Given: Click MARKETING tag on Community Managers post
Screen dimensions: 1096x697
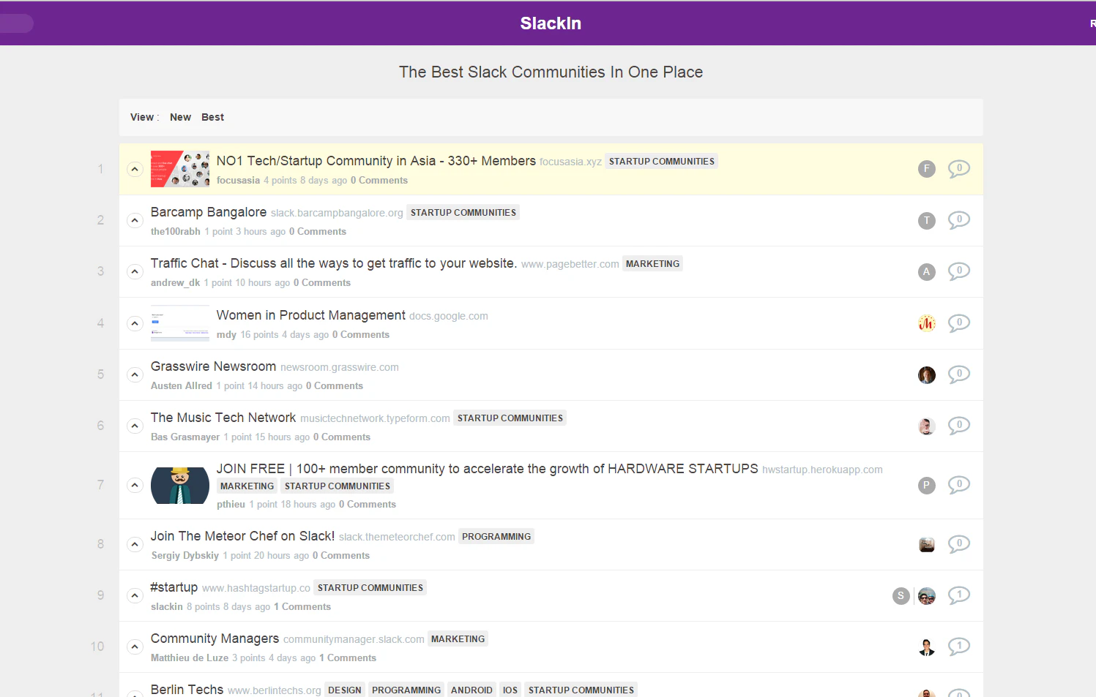Looking at the screenshot, I should (458, 639).
